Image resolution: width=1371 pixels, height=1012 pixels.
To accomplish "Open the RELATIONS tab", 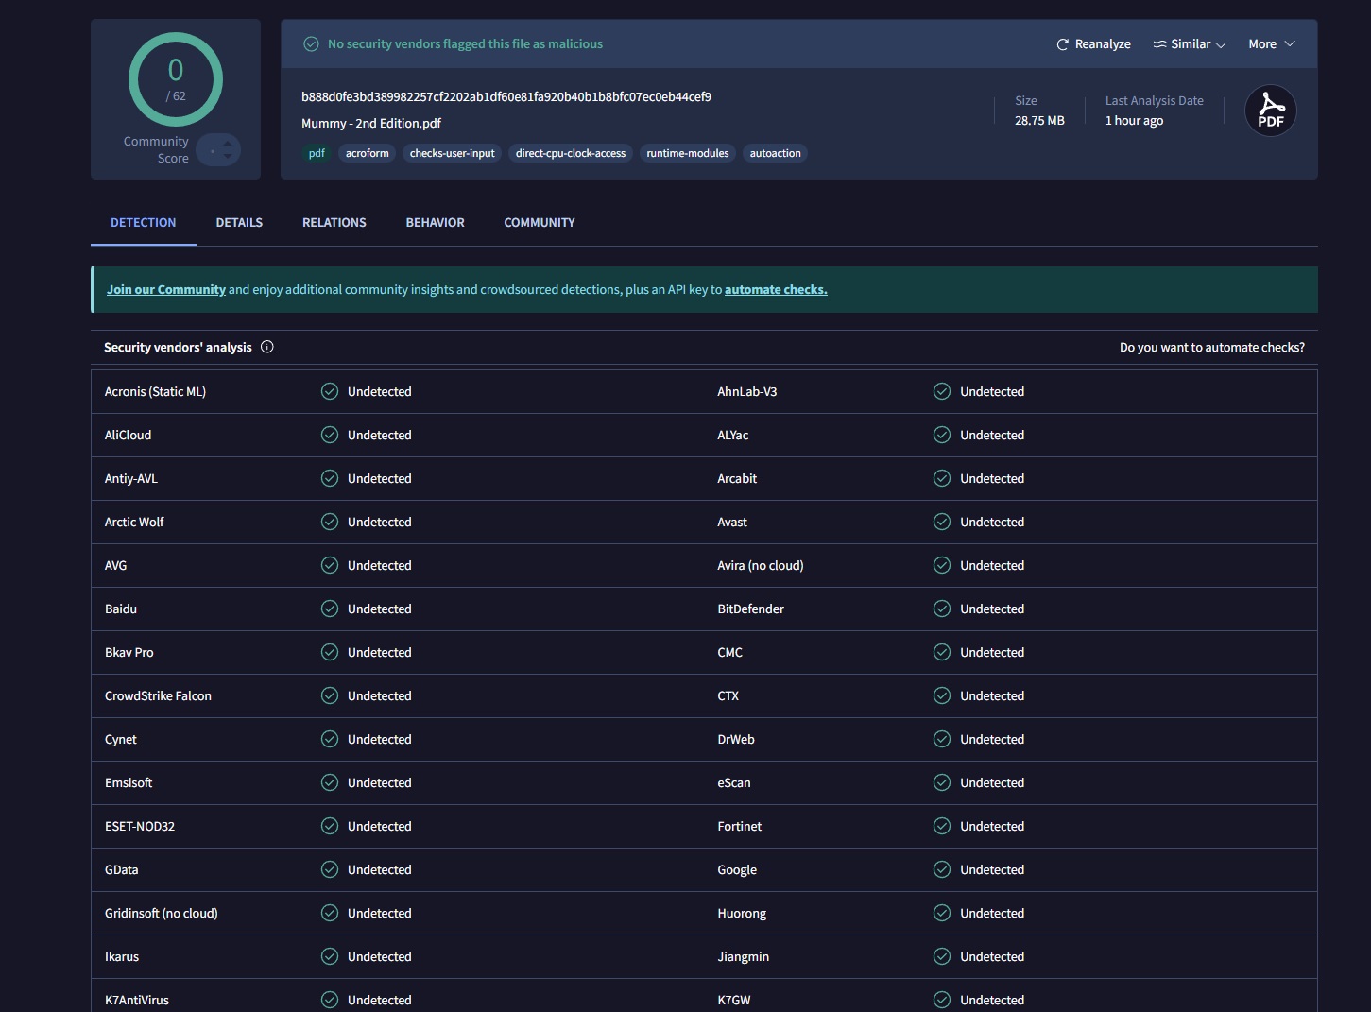I will click(x=334, y=223).
